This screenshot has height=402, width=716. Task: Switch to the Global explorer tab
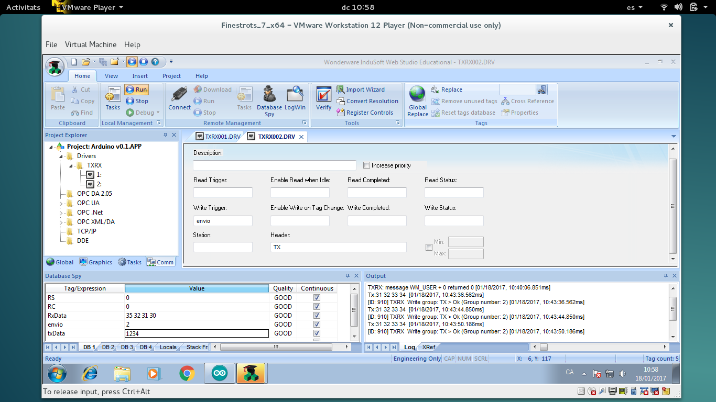(60, 262)
